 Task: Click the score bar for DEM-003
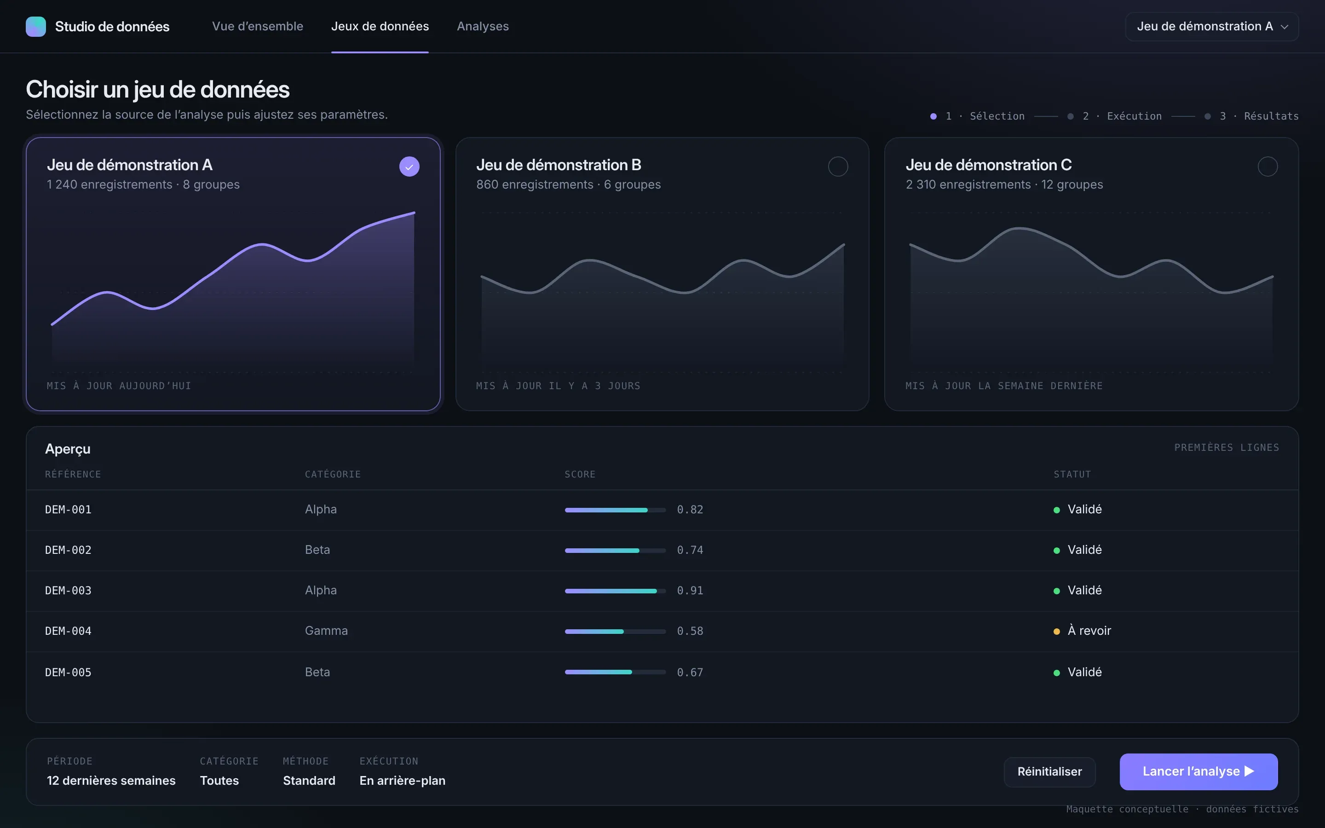tap(616, 591)
